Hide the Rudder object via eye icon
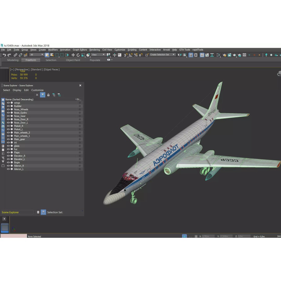This screenshot has height=281, width=281. 8,106
